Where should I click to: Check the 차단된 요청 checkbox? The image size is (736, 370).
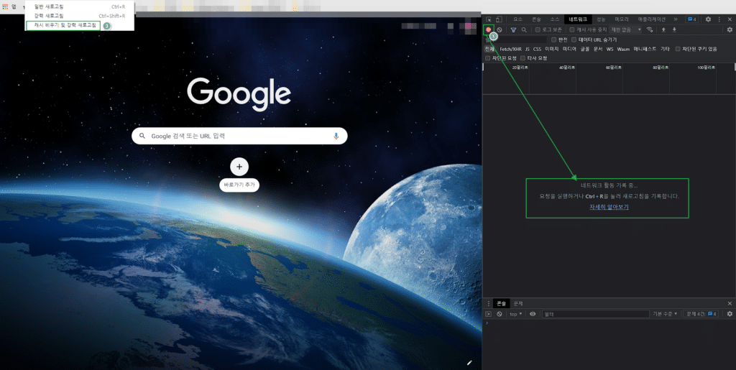click(x=488, y=58)
